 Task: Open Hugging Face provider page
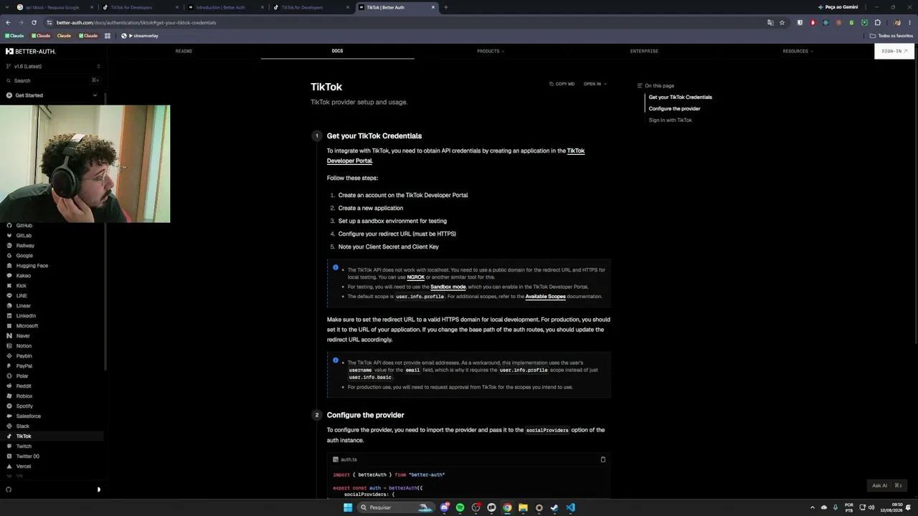pyautogui.click(x=32, y=266)
